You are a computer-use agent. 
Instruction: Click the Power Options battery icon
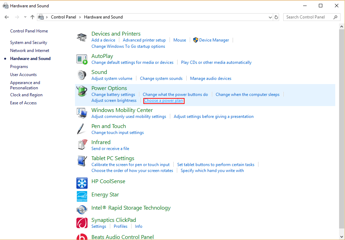[82, 91]
